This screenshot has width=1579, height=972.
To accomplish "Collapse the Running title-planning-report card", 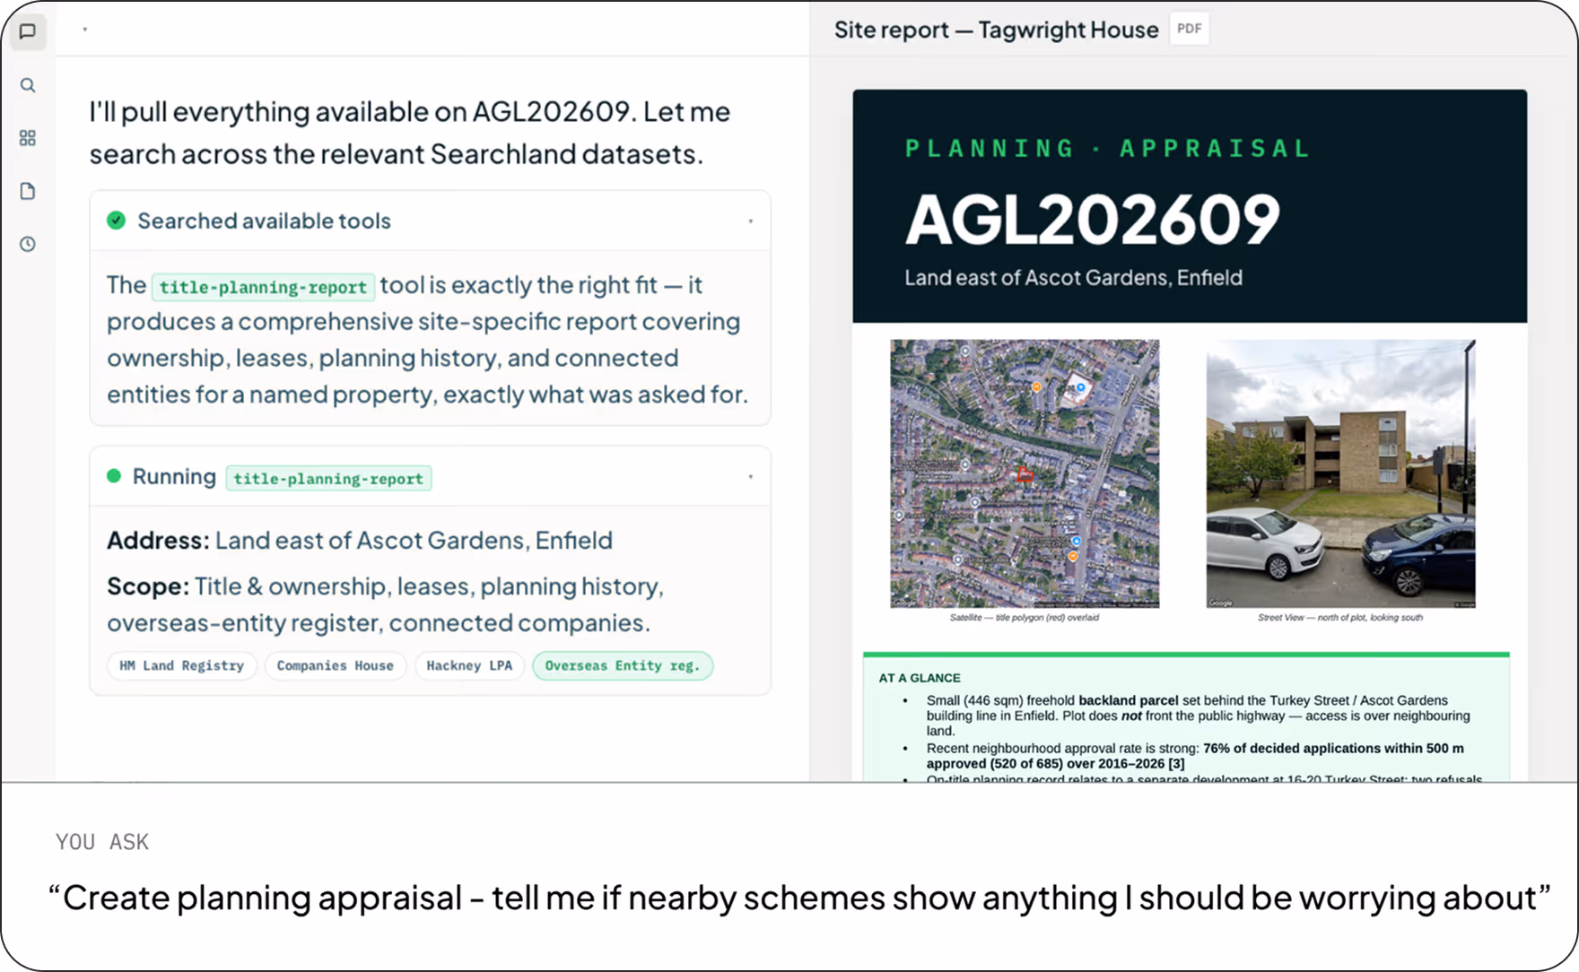I will pyautogui.click(x=751, y=476).
